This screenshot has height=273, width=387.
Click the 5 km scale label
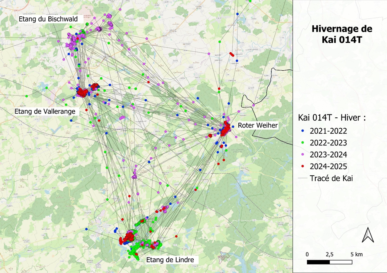pyautogui.click(x=356, y=254)
